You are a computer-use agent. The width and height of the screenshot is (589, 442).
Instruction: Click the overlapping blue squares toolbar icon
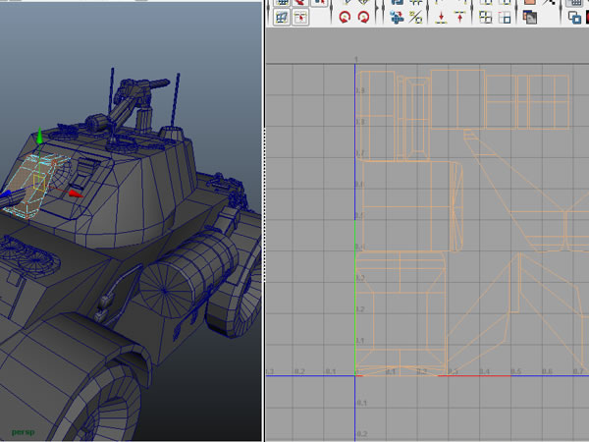pyautogui.click(x=574, y=18)
